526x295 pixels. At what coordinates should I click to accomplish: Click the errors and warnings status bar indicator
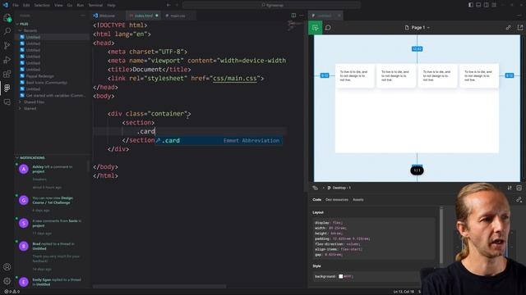[x=12, y=292]
